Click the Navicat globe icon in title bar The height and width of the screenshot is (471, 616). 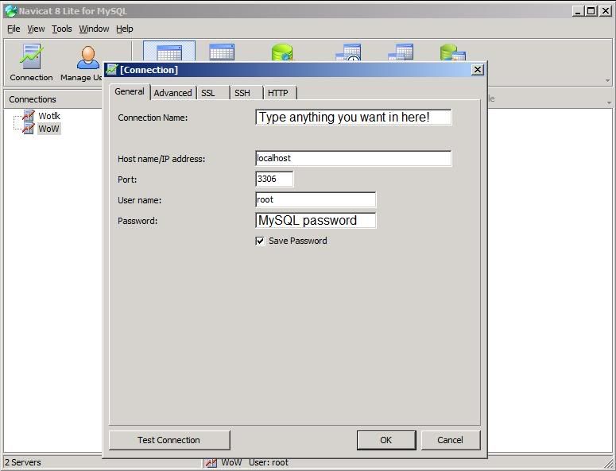point(10,11)
